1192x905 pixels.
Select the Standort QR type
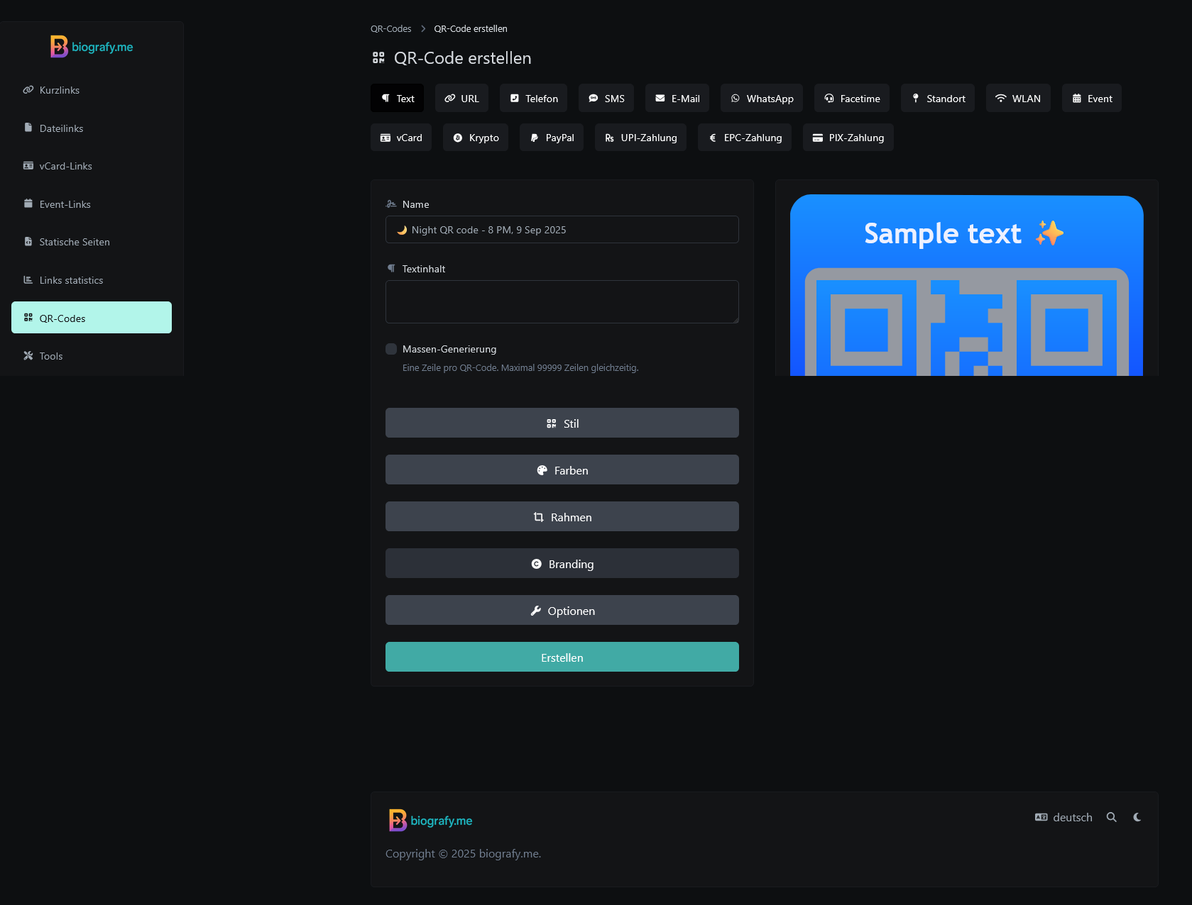938,98
